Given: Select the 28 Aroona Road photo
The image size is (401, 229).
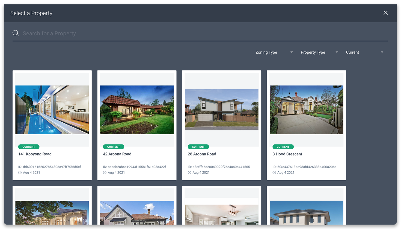Looking at the screenshot, I should 222,110.
